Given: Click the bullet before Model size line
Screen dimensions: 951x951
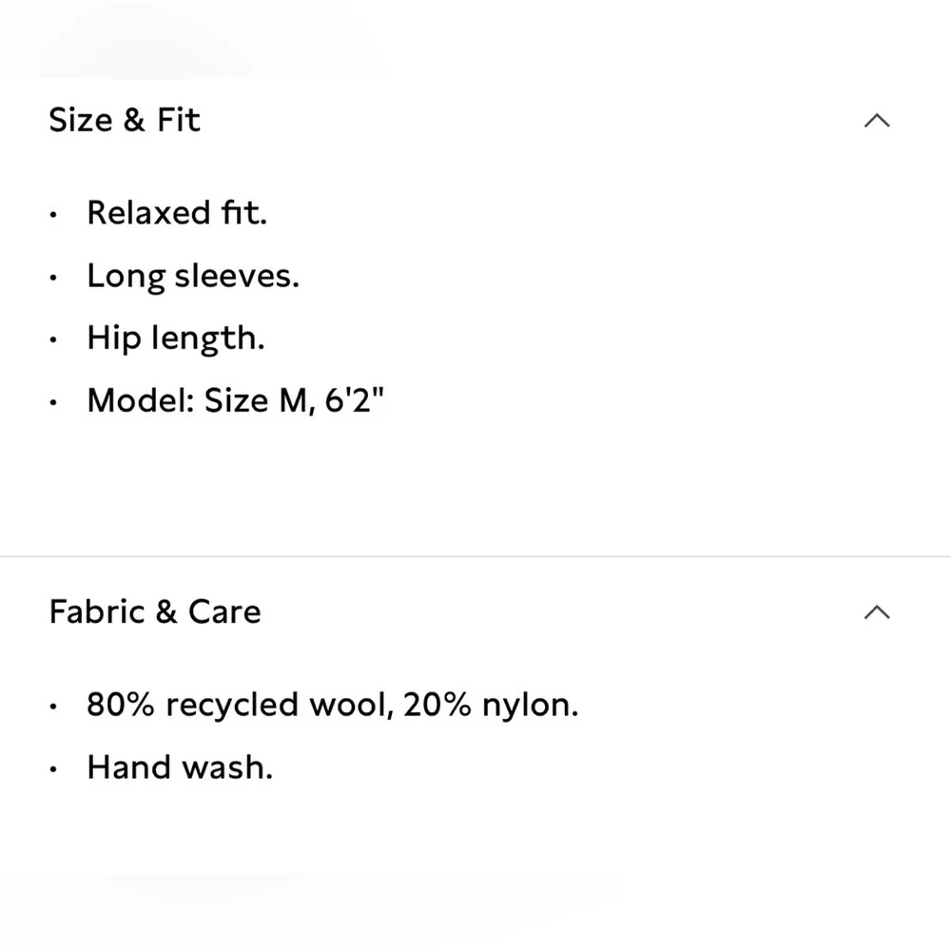Looking at the screenshot, I should pos(53,402).
